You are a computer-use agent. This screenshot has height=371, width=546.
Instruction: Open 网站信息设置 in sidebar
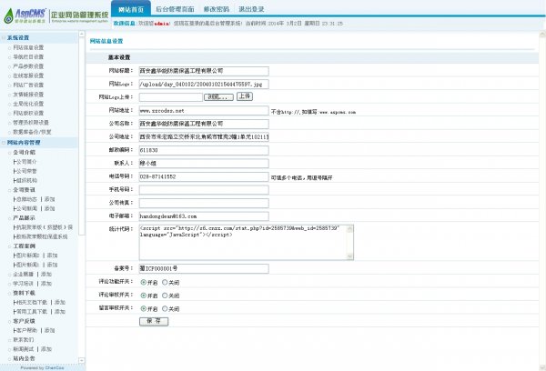point(28,47)
